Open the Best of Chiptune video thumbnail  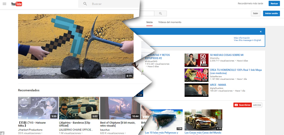point(120,108)
